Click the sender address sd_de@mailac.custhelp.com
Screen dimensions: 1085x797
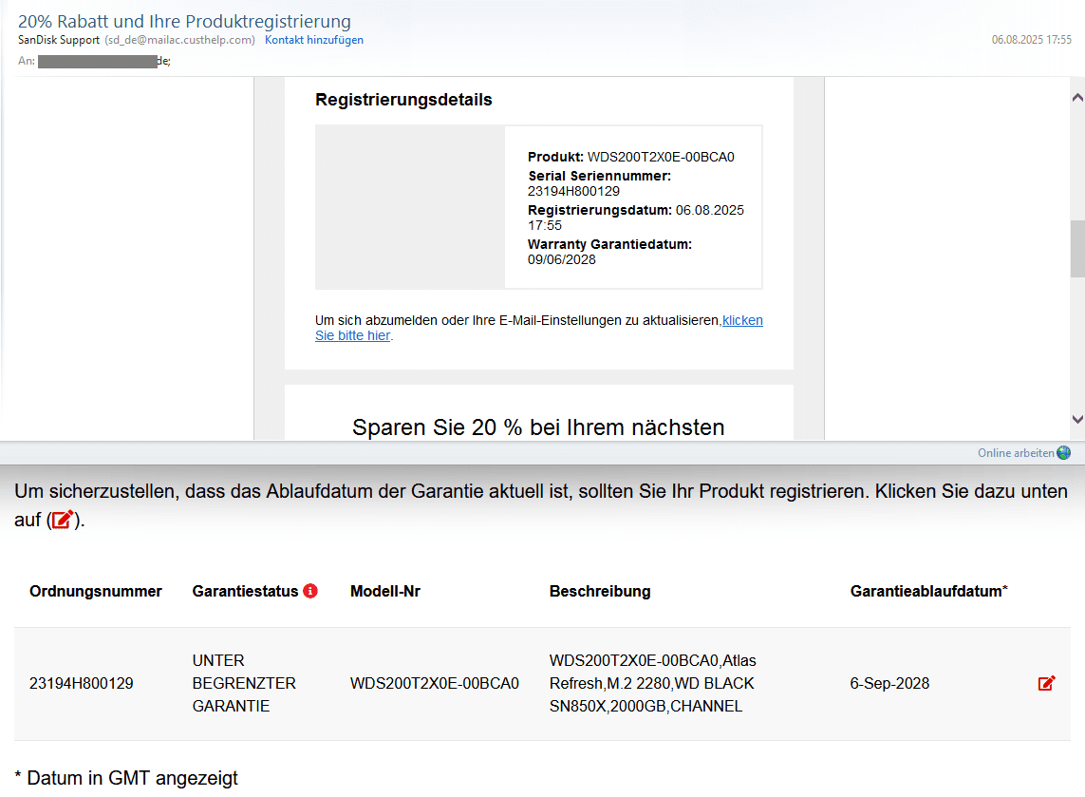click(180, 40)
